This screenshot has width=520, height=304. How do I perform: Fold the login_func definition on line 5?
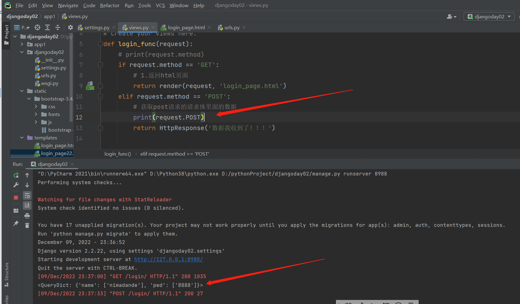(x=100, y=44)
